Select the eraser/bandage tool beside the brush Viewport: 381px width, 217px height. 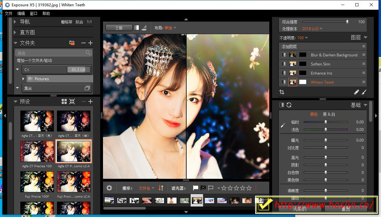pyautogui.click(x=357, y=92)
